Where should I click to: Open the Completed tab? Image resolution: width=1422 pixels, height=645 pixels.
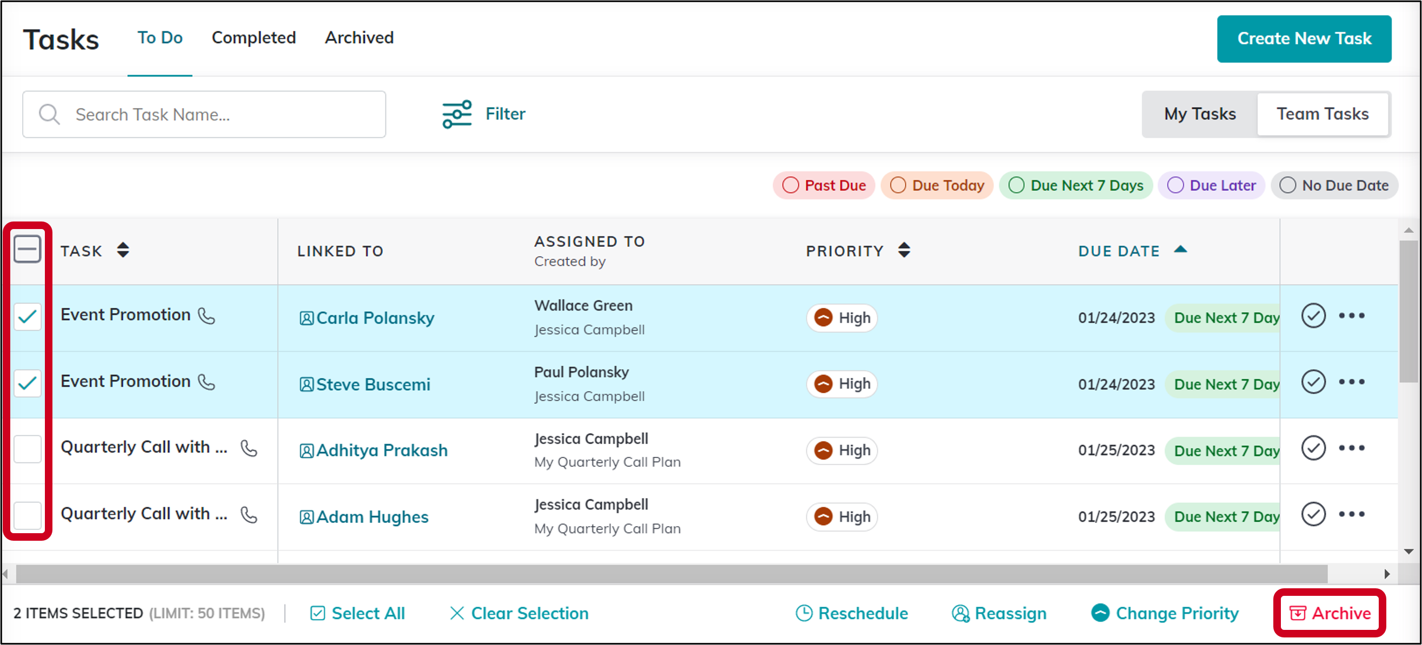click(x=254, y=37)
